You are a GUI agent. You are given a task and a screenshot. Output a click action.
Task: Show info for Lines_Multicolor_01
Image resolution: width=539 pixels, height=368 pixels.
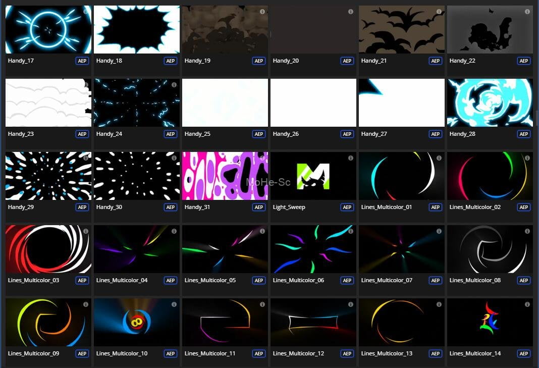pos(439,158)
